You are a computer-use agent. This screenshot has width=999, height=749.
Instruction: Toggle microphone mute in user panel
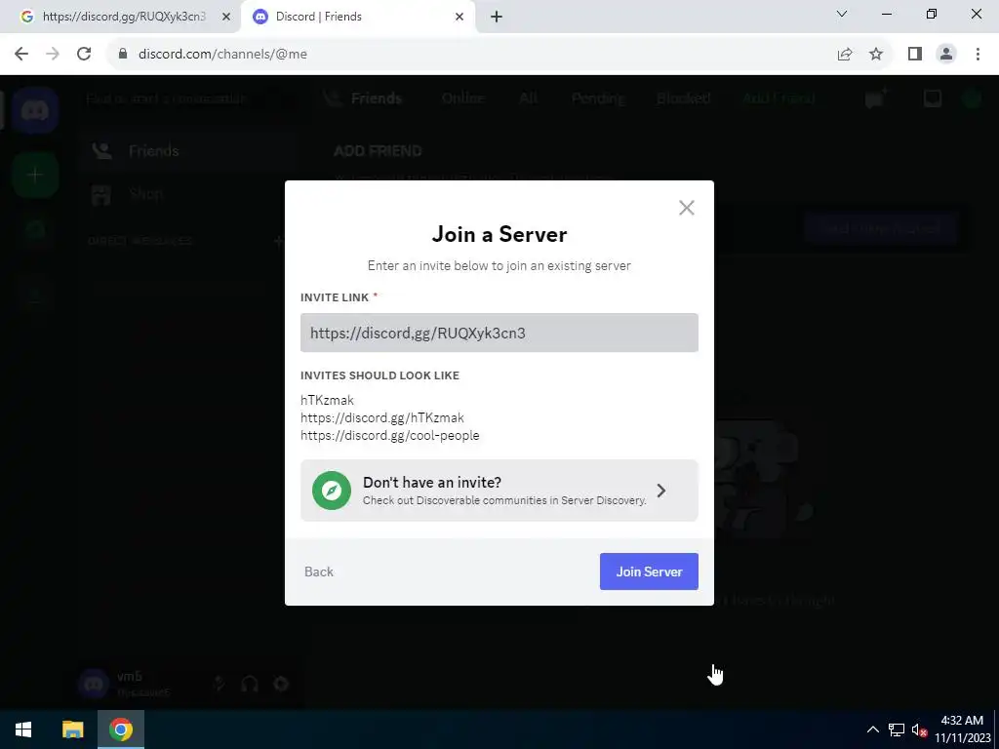coord(220,684)
